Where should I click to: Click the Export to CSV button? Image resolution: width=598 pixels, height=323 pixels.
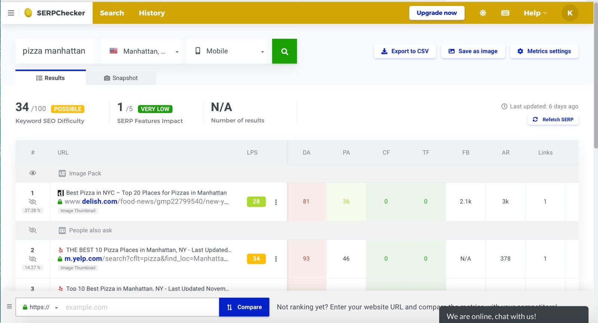[405, 51]
